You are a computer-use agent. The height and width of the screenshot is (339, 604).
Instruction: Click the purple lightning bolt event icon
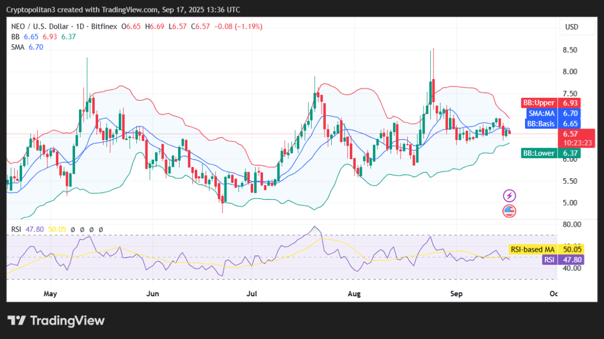coord(509,195)
